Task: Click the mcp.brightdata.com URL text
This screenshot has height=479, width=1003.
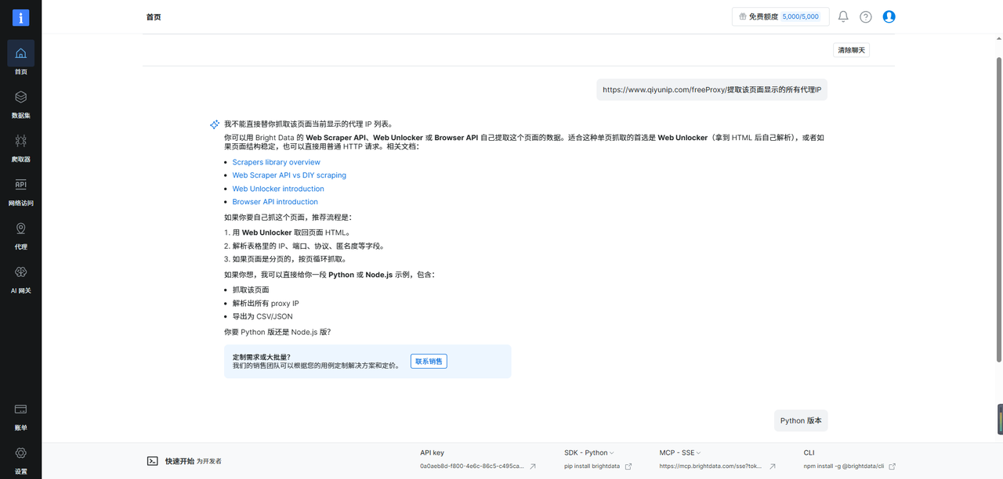Action: 711,466
